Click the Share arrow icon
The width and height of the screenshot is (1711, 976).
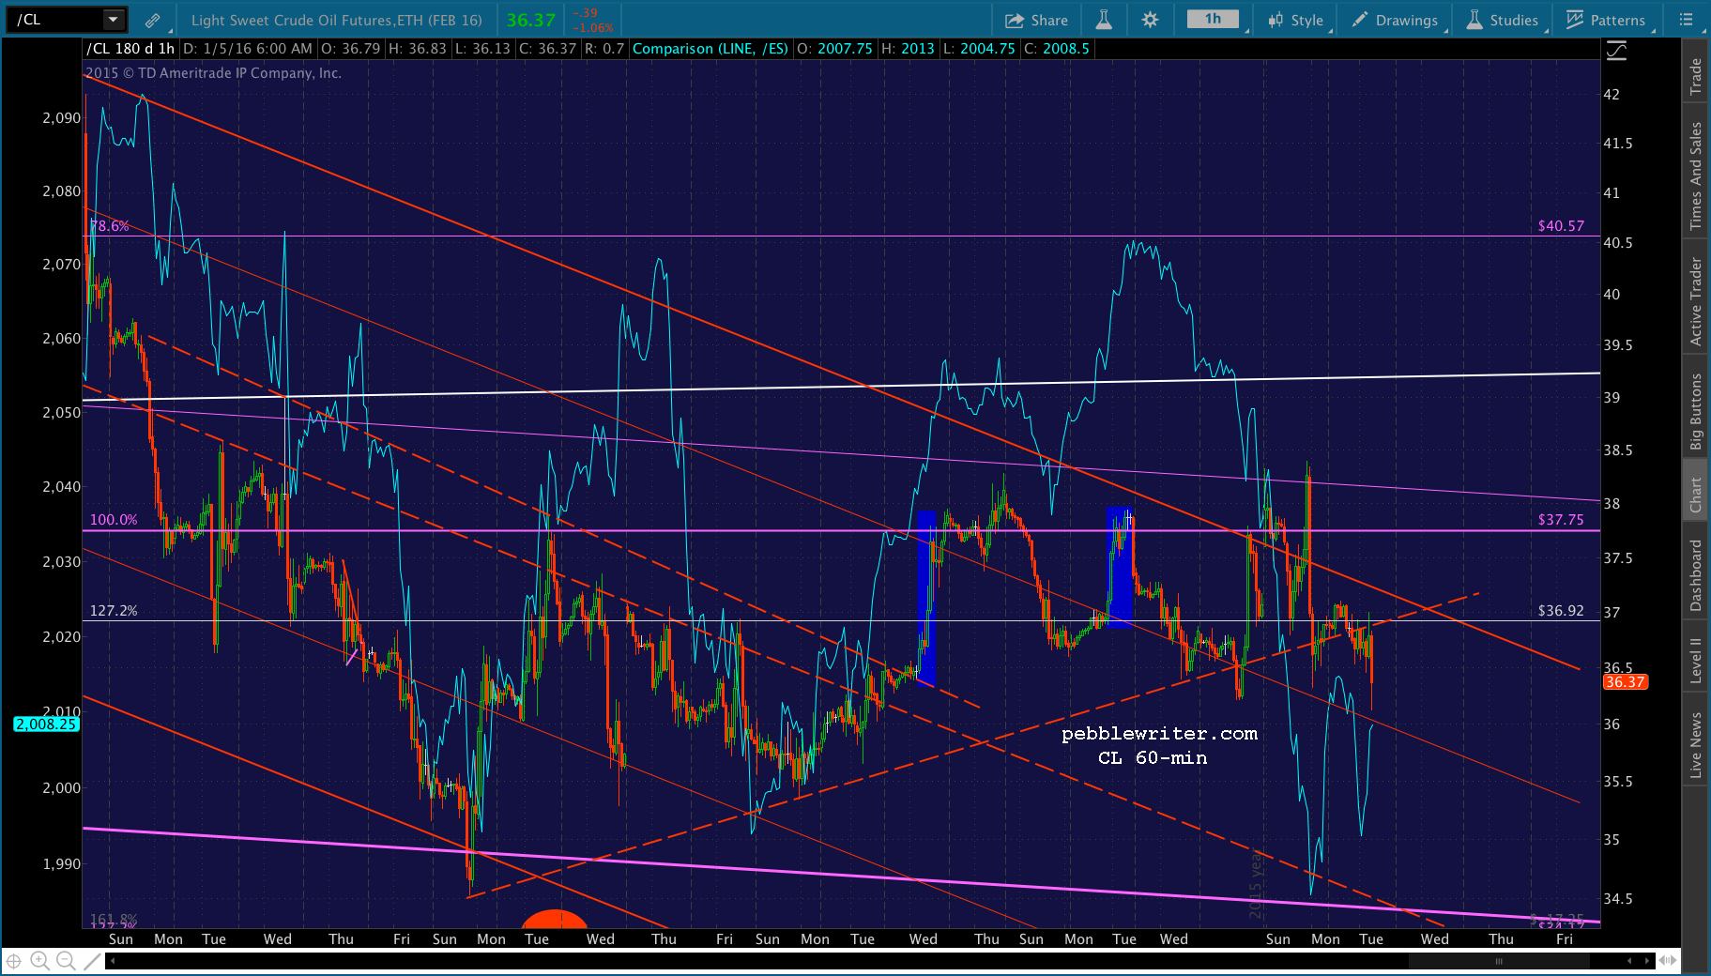pyautogui.click(x=1015, y=20)
